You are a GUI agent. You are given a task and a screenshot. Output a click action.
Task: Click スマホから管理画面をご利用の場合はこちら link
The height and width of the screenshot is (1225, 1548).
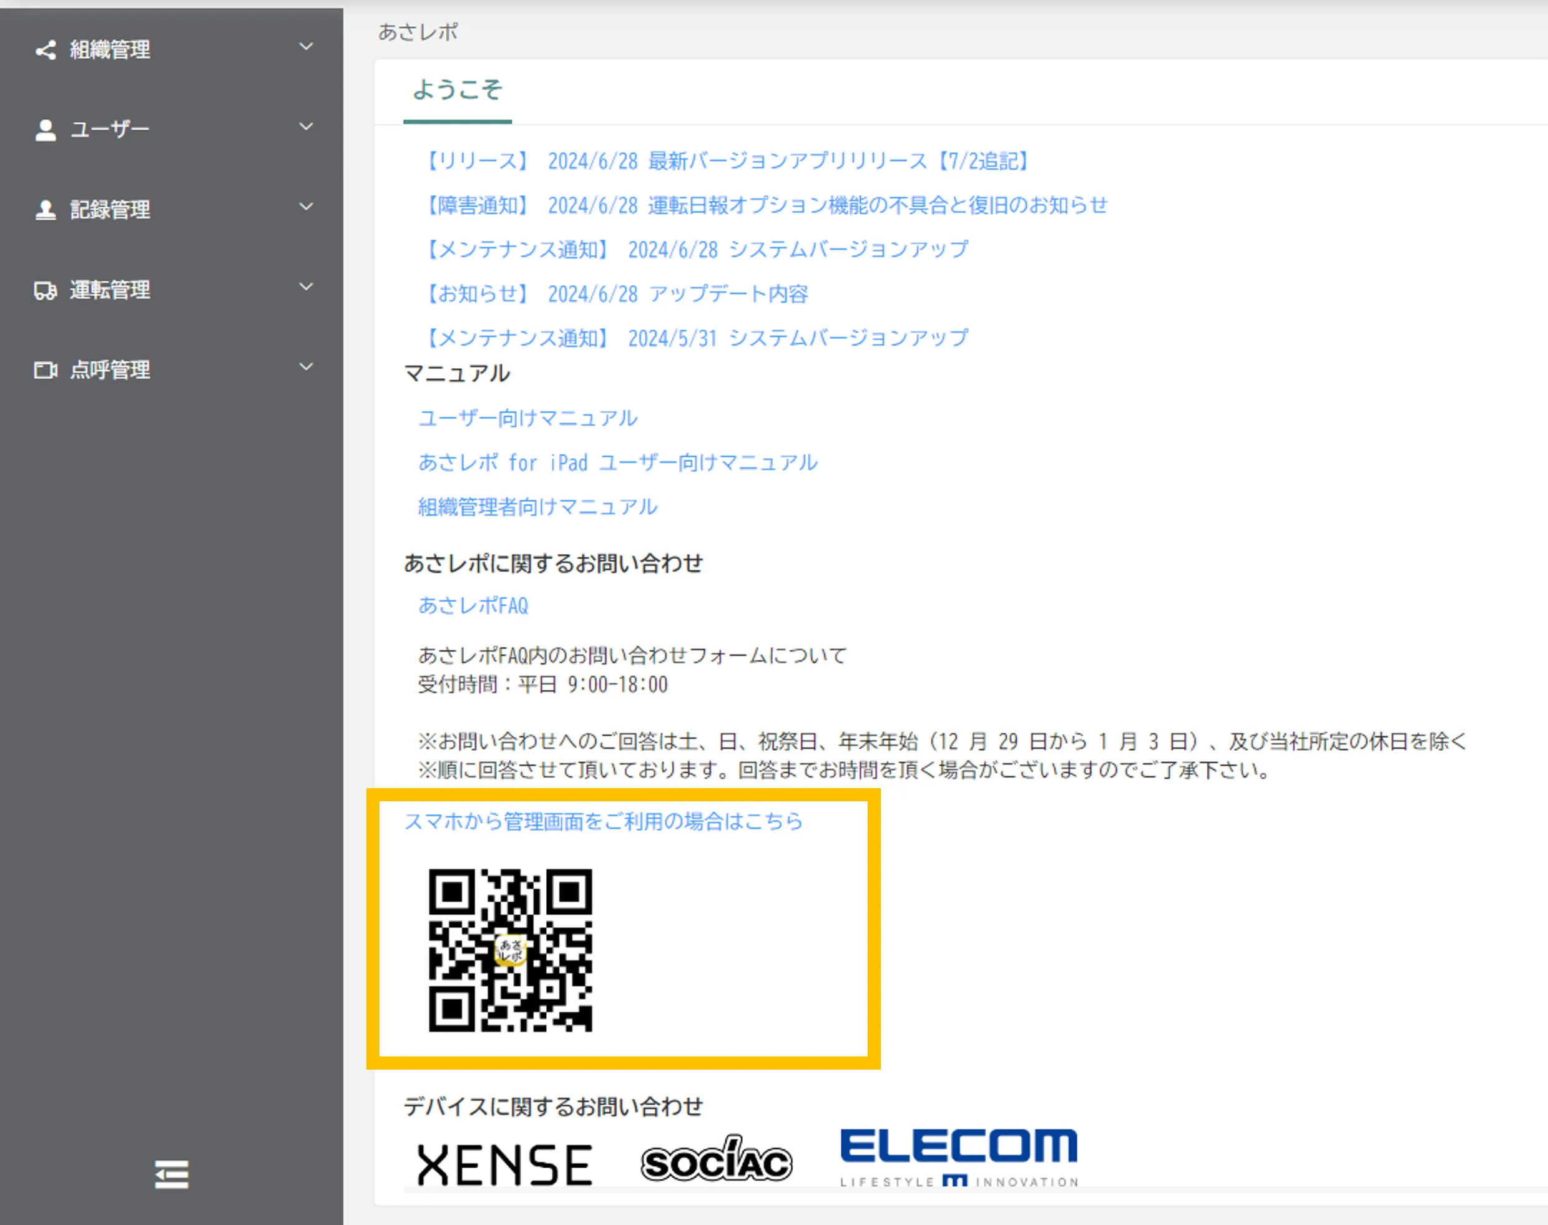coord(603,821)
